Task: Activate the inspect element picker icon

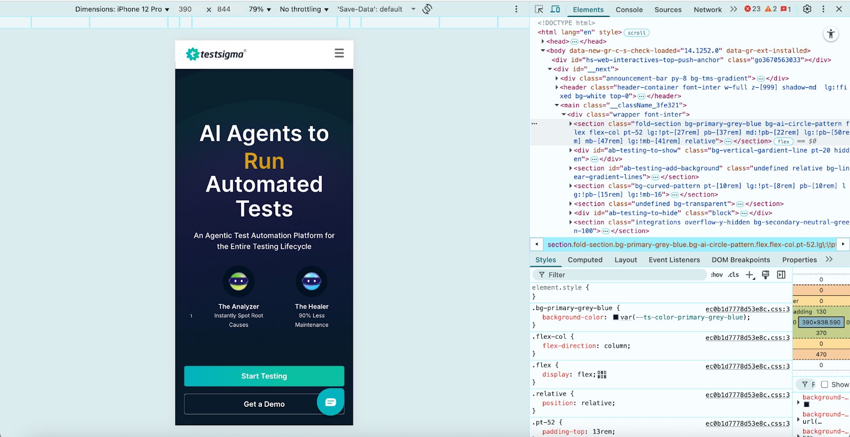Action: click(539, 9)
